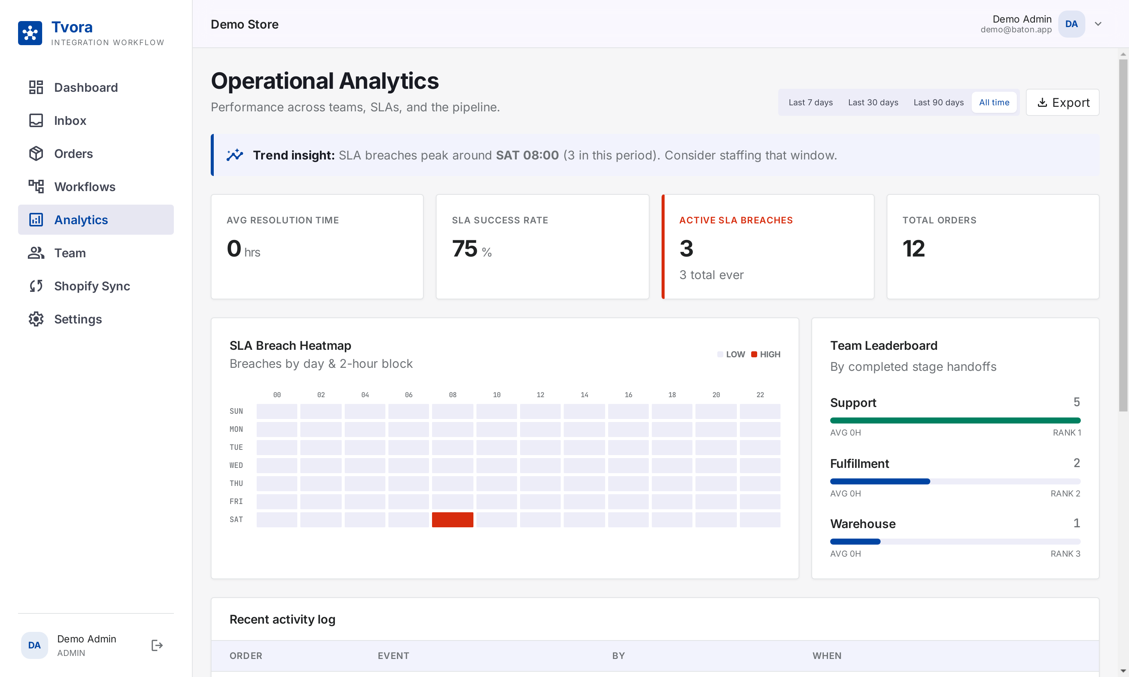
Task: Click the SAT row label in heatmap
Action: (236, 520)
